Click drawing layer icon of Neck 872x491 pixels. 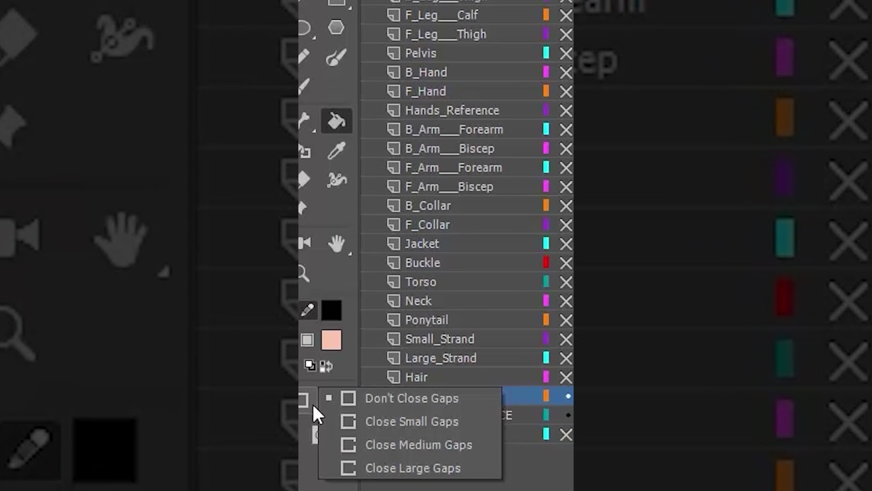click(394, 301)
